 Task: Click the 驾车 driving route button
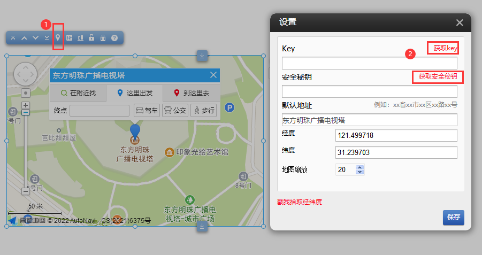(x=147, y=111)
